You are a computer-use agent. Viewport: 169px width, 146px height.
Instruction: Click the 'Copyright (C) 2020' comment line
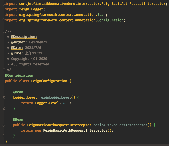pos(29,59)
